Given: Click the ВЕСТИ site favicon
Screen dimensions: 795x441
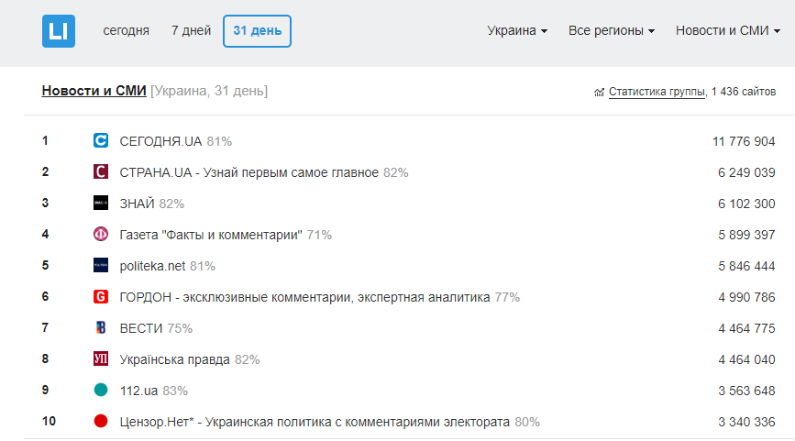Looking at the screenshot, I should click(x=101, y=328).
